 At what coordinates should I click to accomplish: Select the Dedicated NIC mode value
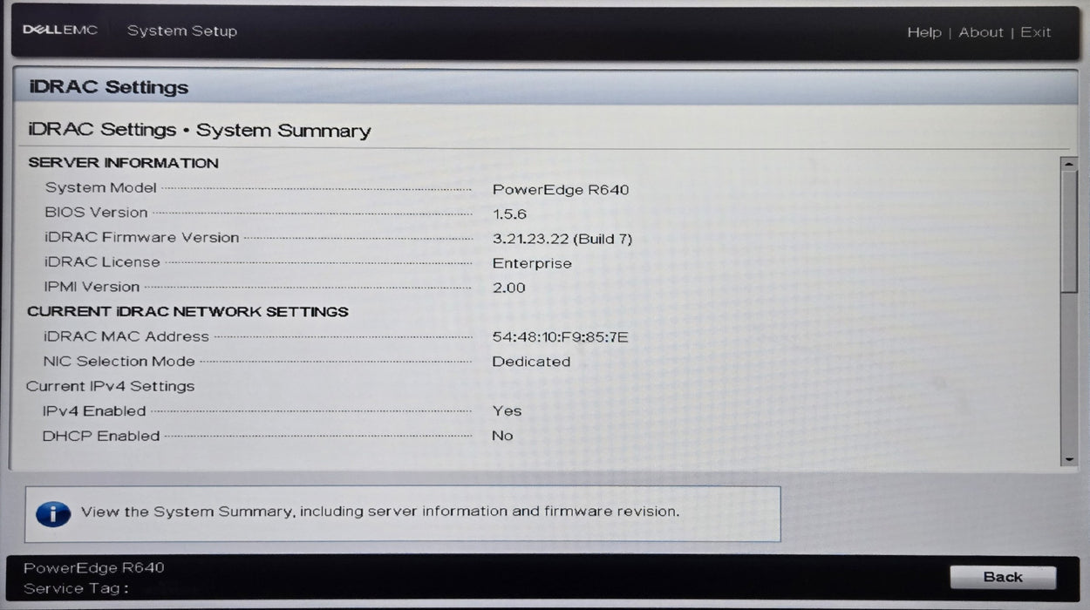click(531, 362)
